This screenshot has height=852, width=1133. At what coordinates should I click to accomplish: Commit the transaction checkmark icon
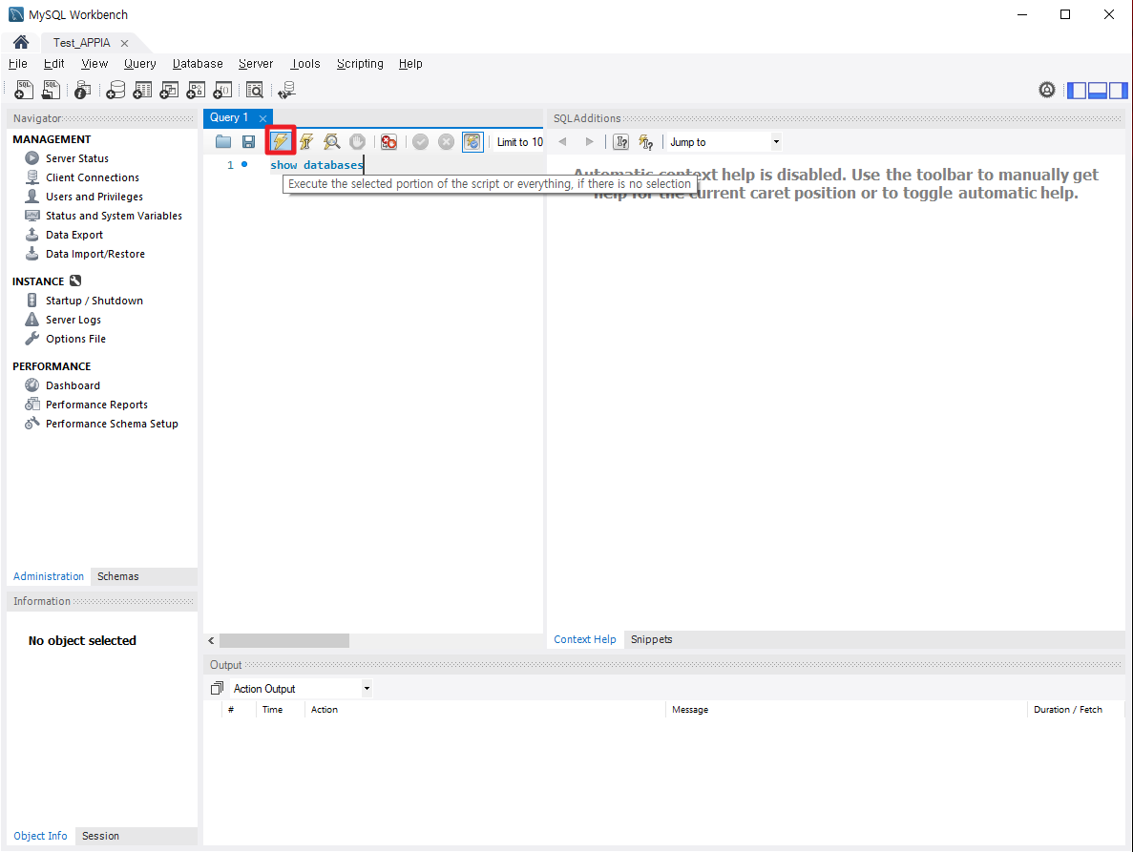coord(421,141)
